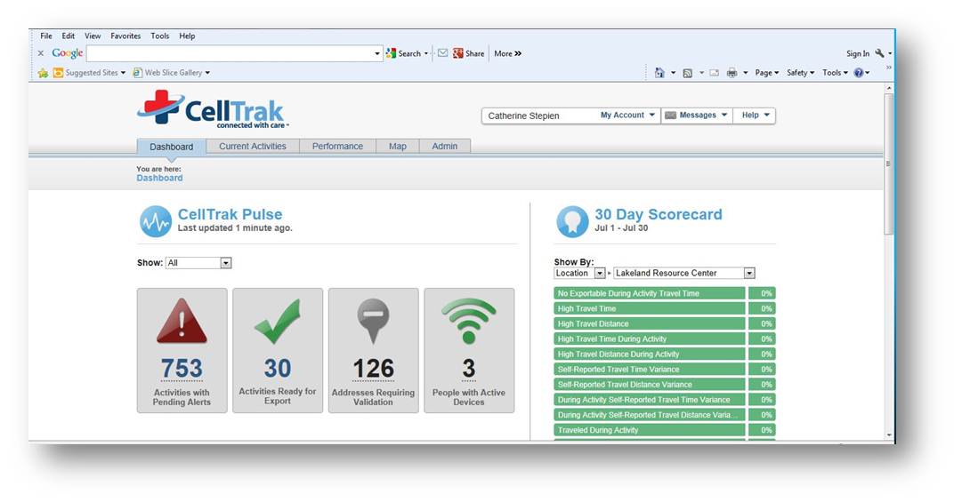Click the read mail icon in command bar
Image resolution: width=954 pixels, height=502 pixels.
point(715,73)
